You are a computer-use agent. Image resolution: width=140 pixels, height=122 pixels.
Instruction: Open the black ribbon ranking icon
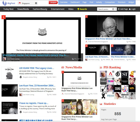103,96
